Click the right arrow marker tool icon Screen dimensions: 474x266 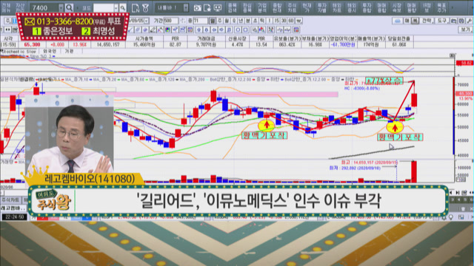(x=222, y=30)
